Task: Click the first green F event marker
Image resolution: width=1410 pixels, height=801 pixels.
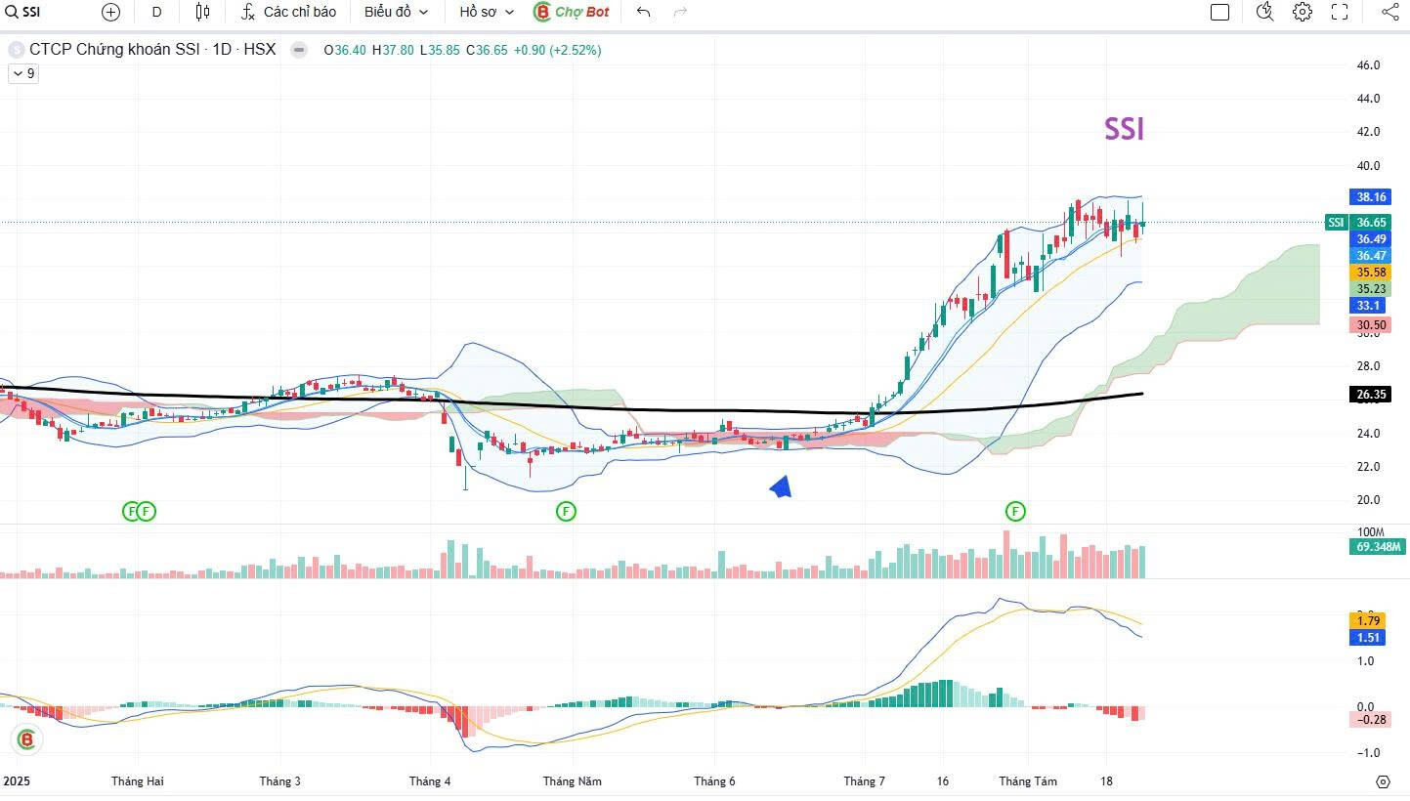Action: pyautogui.click(x=131, y=511)
